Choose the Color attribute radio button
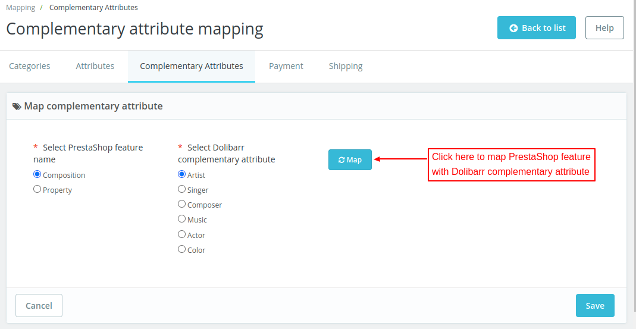636x329 pixels. (x=181, y=249)
